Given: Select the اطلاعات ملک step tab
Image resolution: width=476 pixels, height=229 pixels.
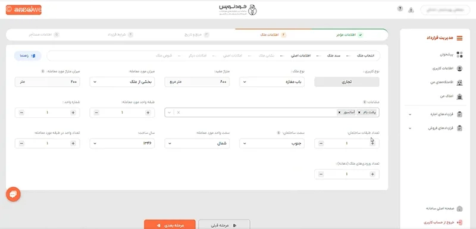Looking at the screenshot, I should 273,35.
